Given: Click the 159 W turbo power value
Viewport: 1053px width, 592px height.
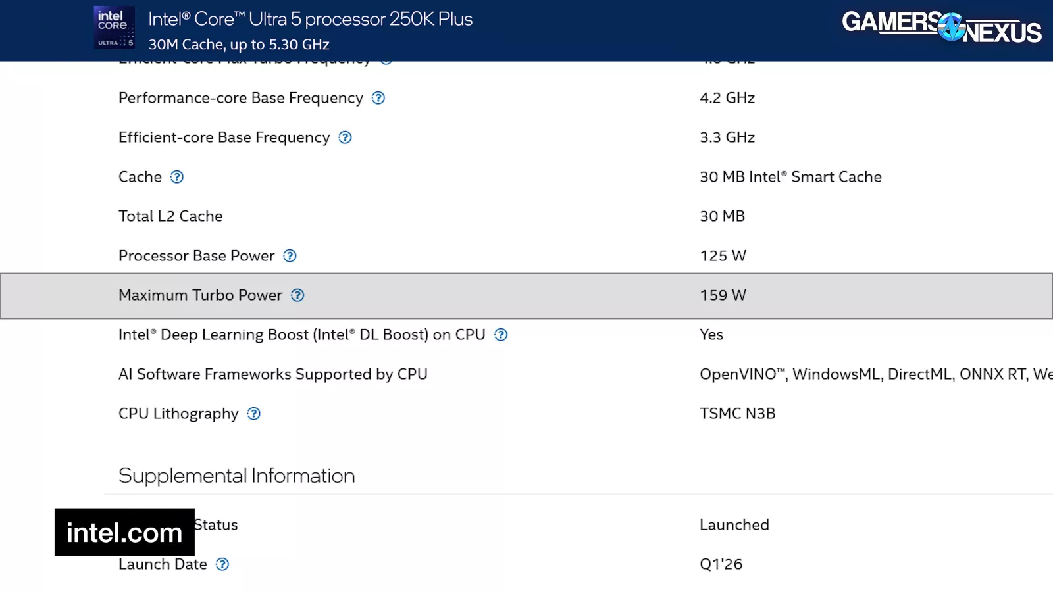Looking at the screenshot, I should tap(723, 295).
